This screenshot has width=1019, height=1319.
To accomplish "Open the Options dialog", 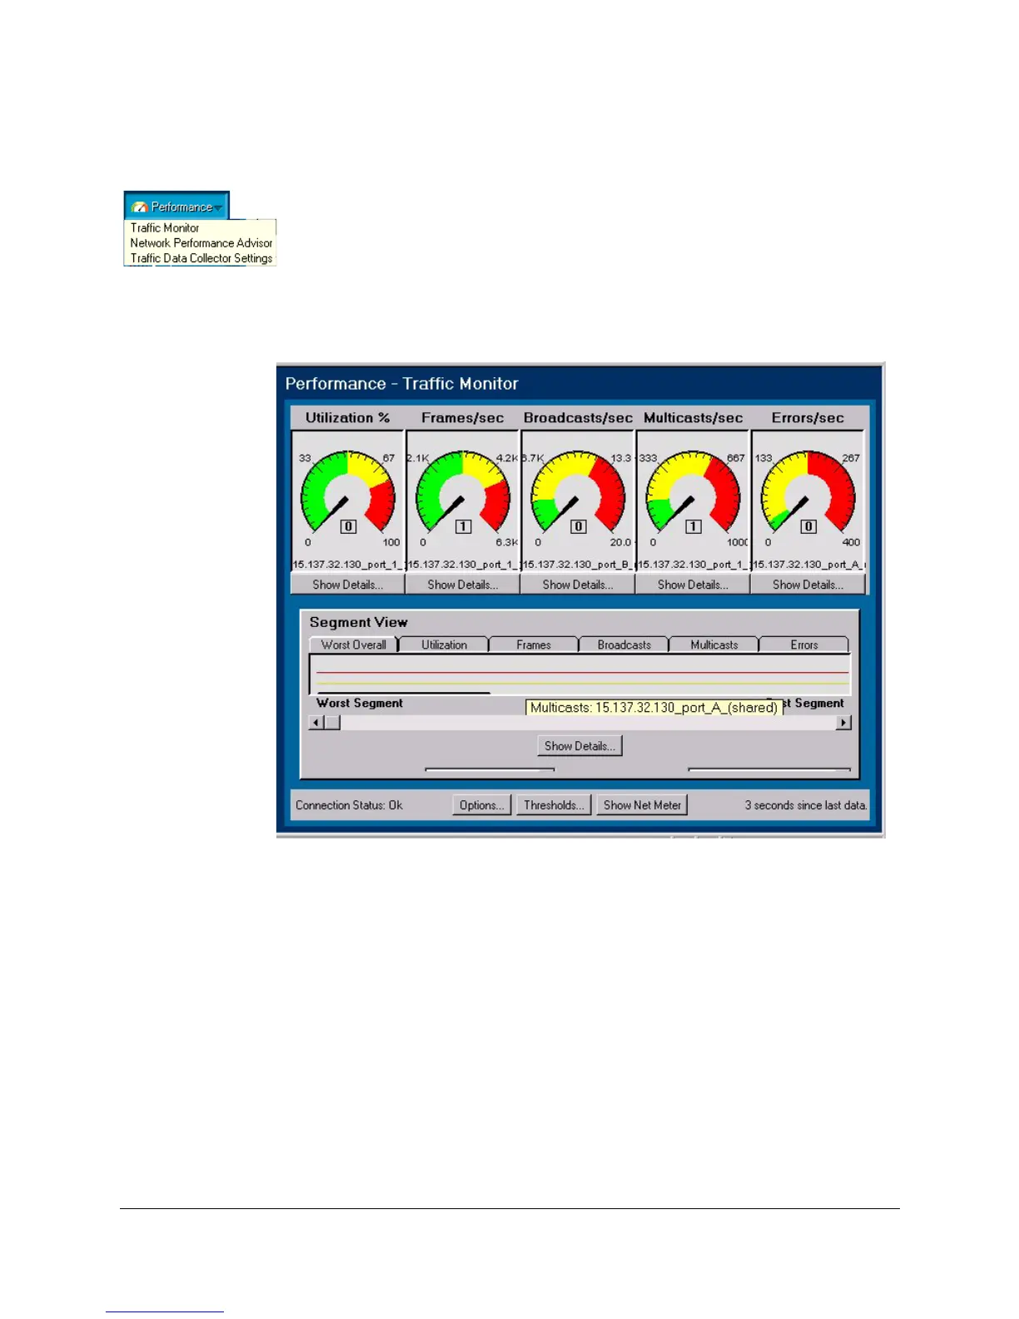I will (x=482, y=805).
